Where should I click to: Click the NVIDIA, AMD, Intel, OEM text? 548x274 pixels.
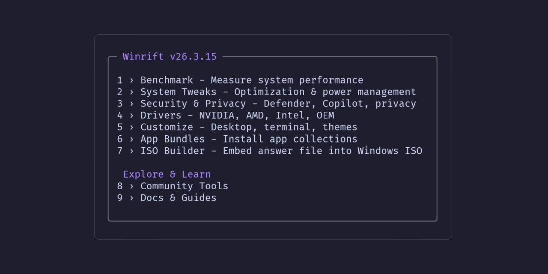pyautogui.click(x=266, y=115)
